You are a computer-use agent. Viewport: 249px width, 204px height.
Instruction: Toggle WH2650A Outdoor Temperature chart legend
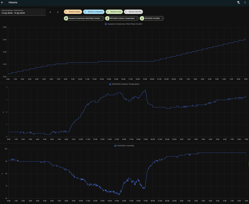(124, 84)
